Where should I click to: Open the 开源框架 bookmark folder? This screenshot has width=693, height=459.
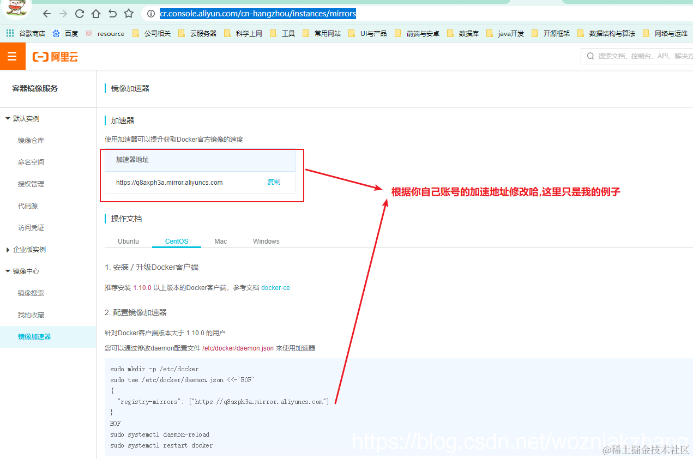551,33
